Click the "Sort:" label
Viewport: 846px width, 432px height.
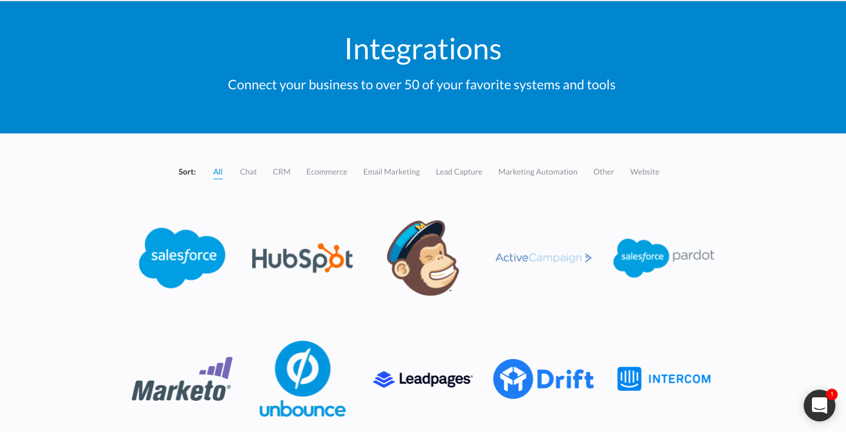pyautogui.click(x=187, y=172)
